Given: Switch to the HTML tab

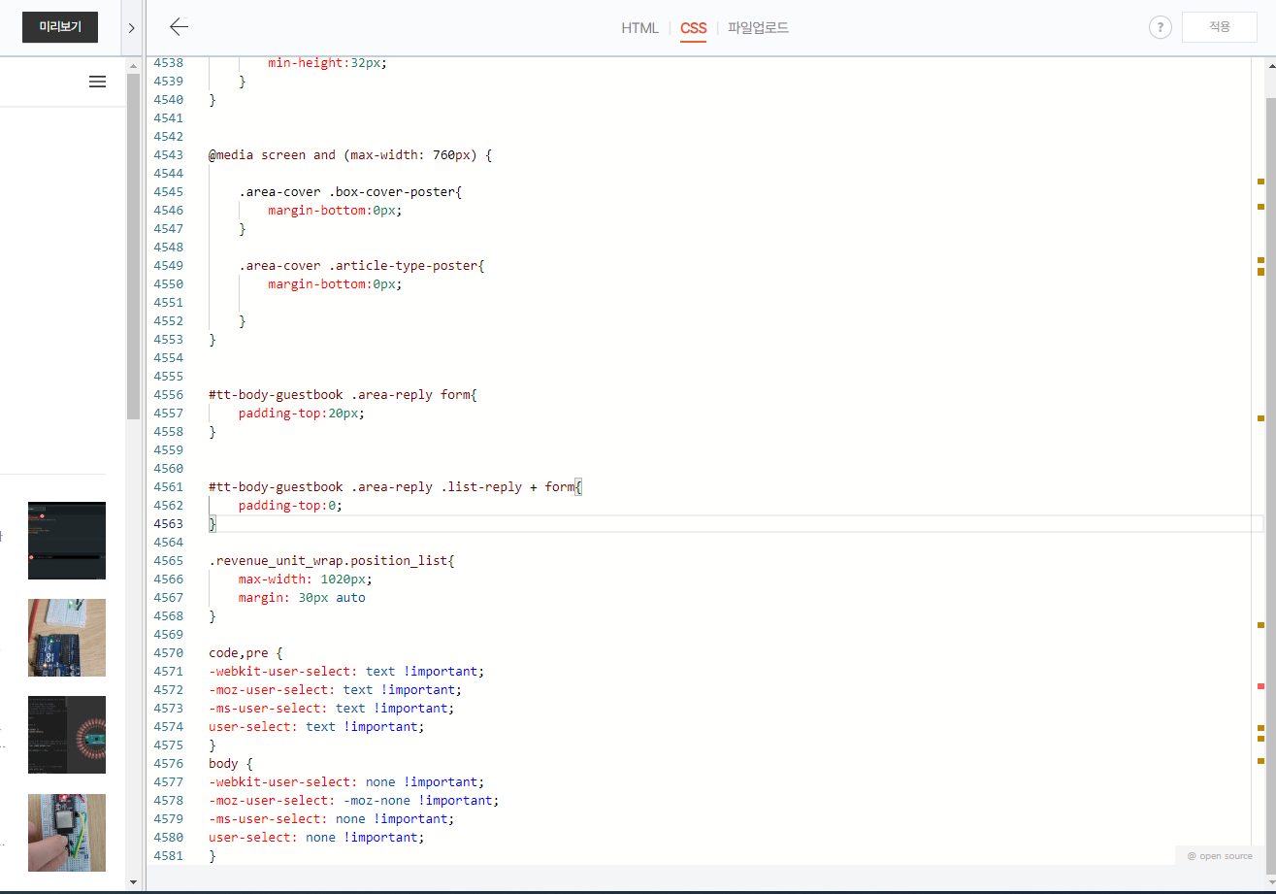Looking at the screenshot, I should click(639, 28).
